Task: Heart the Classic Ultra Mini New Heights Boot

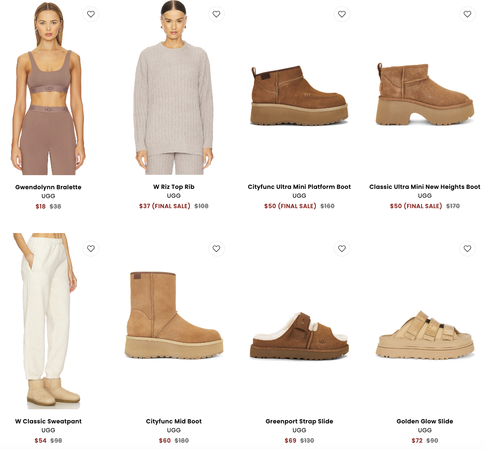Action: [468, 14]
